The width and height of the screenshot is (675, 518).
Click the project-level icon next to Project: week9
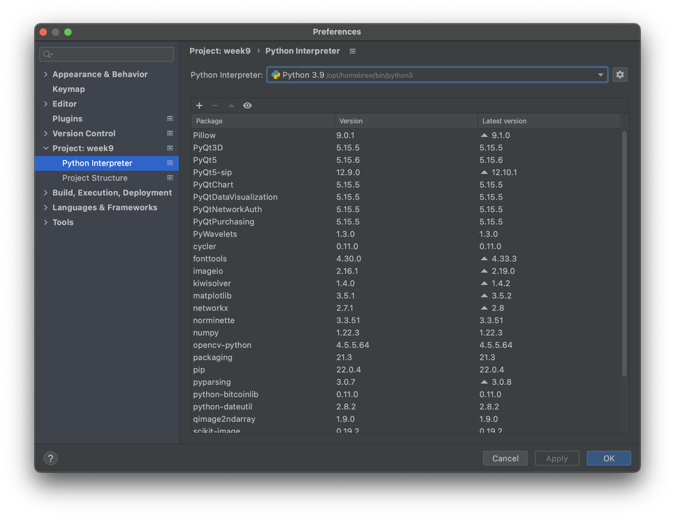[x=170, y=148]
